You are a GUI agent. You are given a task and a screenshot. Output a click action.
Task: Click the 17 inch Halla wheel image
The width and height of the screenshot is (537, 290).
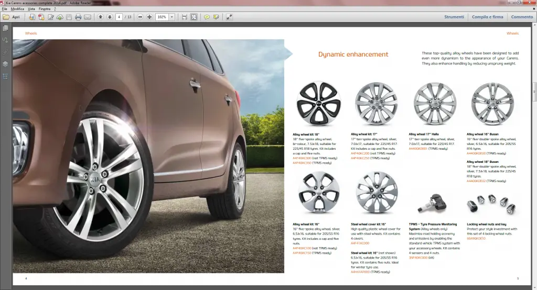[435, 104]
